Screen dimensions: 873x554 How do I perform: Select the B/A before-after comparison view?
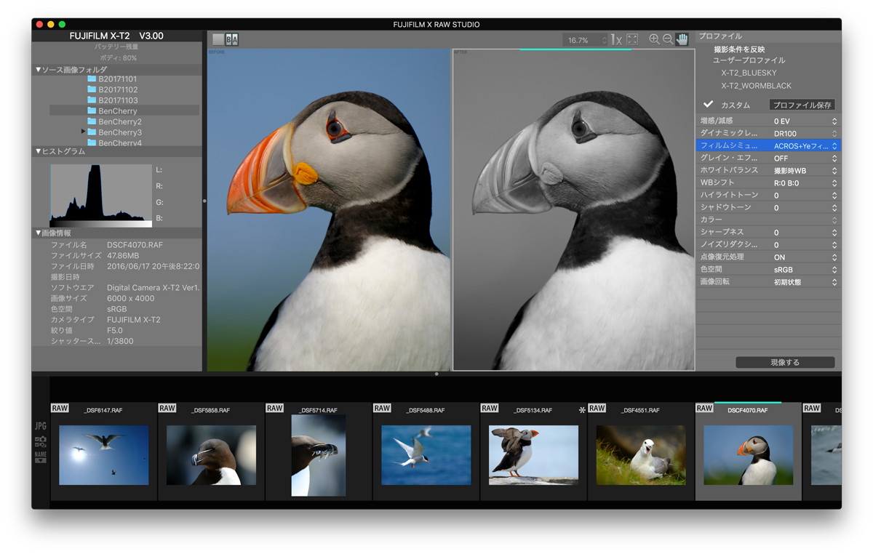pyautogui.click(x=232, y=40)
